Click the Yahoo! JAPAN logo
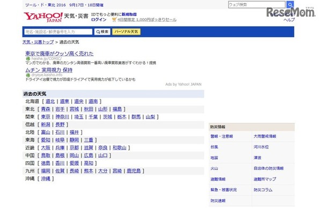Screen dimensions: 322x208 tap(43, 17)
